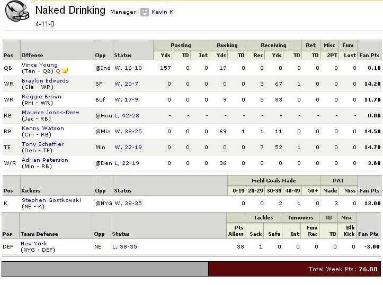Click the @Ind opponent for Vince Young
Screen dimensions: 383x285
[103, 68]
